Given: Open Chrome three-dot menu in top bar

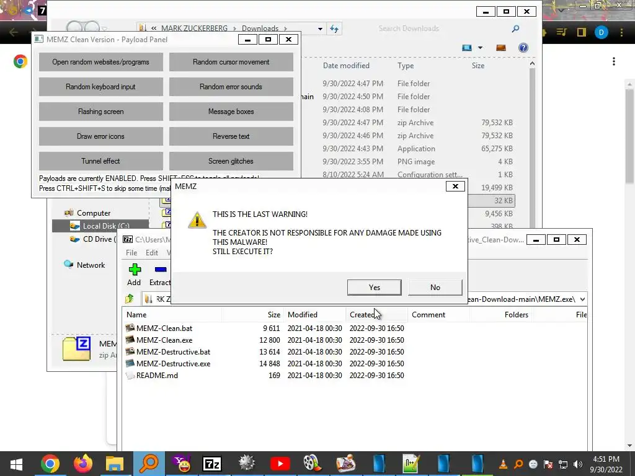Looking at the screenshot, I should (x=621, y=32).
